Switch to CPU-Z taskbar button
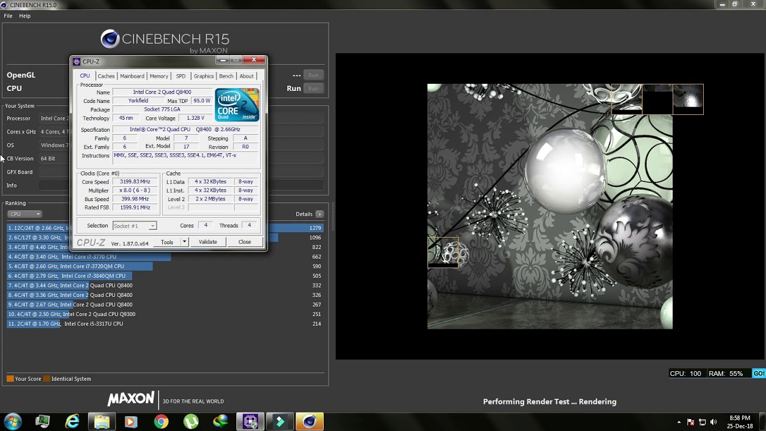Screen dimensions: 766x431 tap(250, 422)
